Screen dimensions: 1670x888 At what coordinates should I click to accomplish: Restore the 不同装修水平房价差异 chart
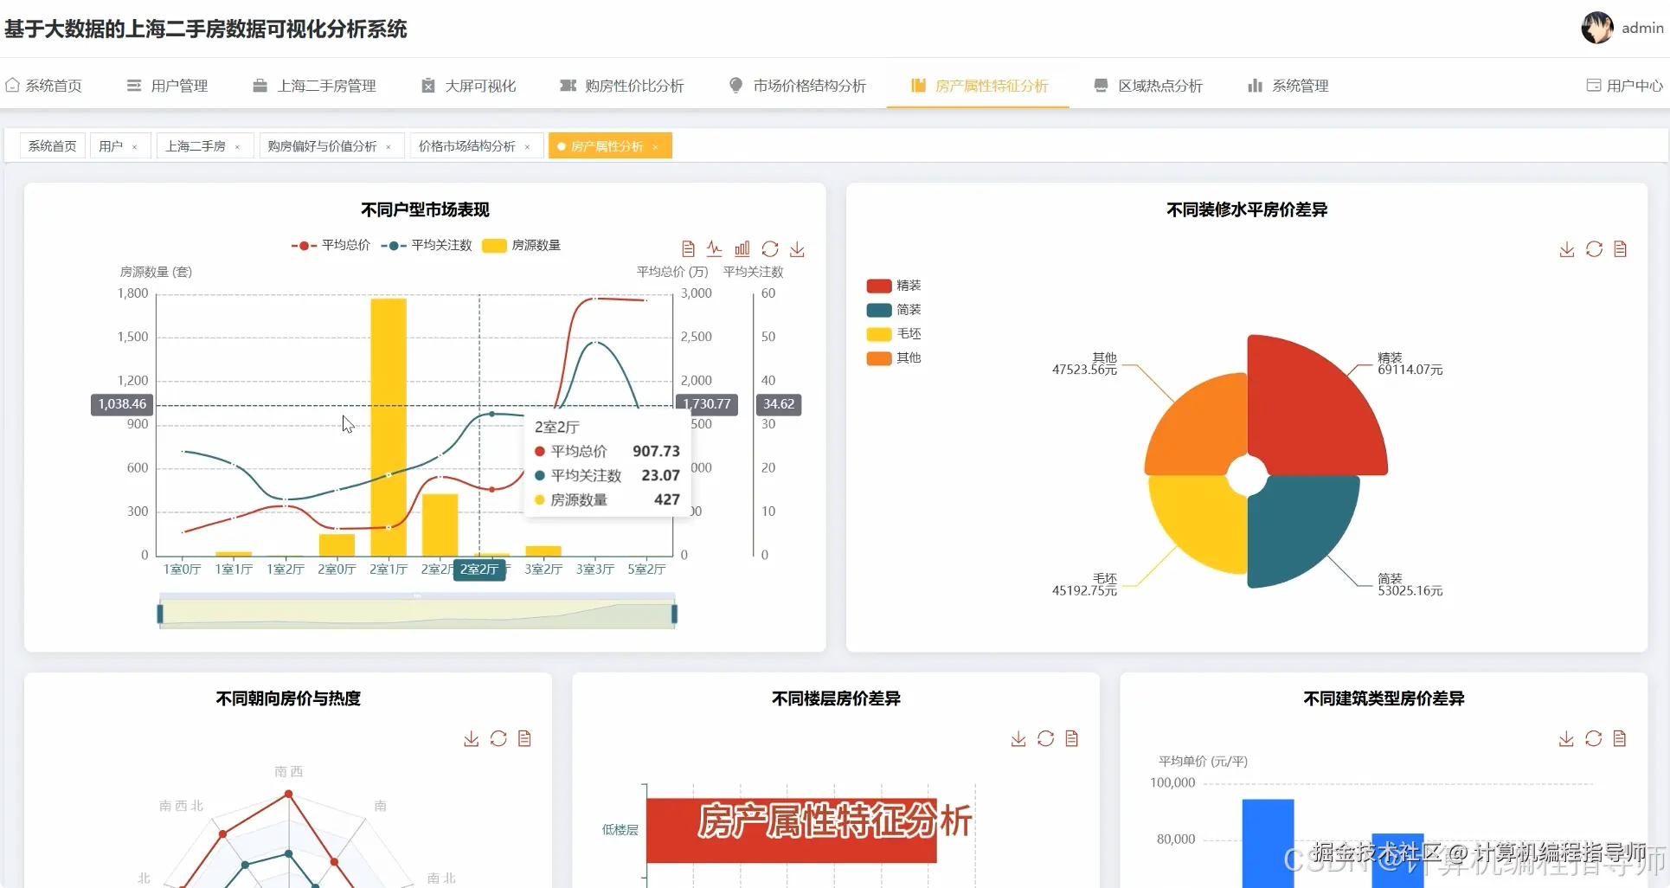(1595, 249)
